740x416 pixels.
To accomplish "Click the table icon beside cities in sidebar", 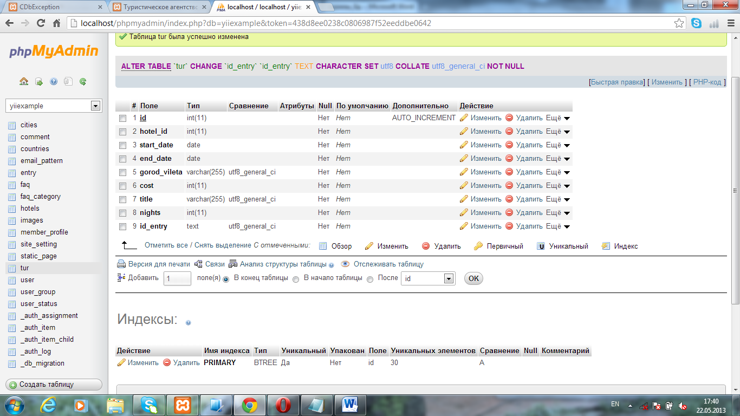I will coord(12,125).
